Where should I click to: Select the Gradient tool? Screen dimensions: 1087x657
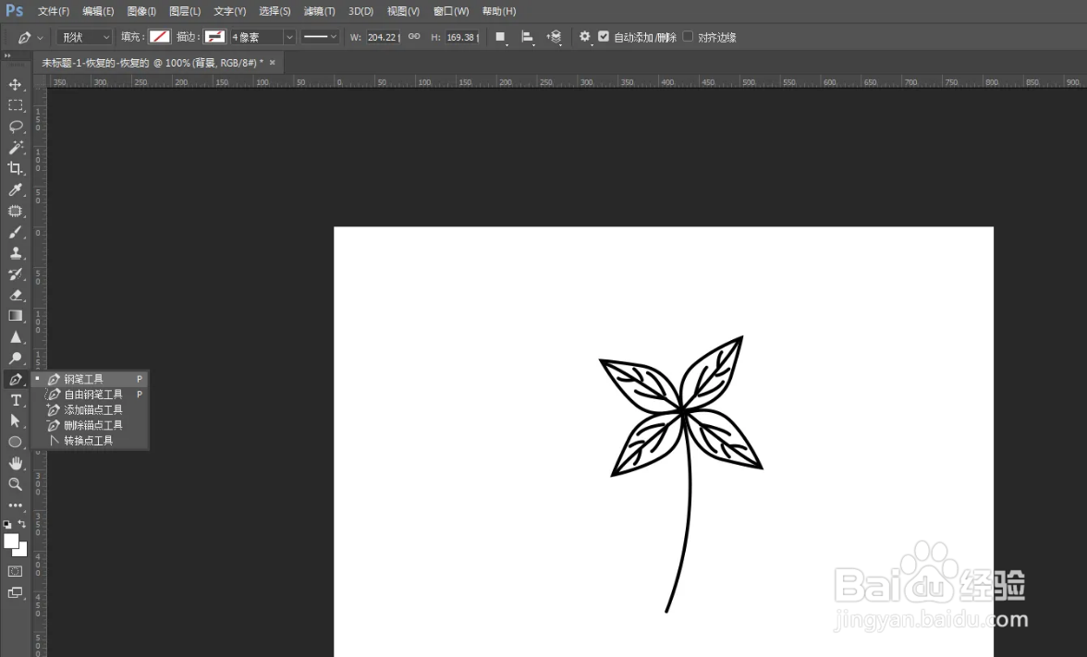[x=15, y=316]
